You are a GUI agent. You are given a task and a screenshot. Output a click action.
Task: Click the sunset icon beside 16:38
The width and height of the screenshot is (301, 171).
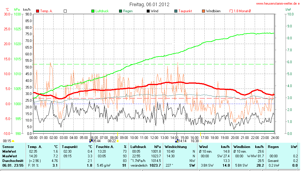tap(201, 141)
